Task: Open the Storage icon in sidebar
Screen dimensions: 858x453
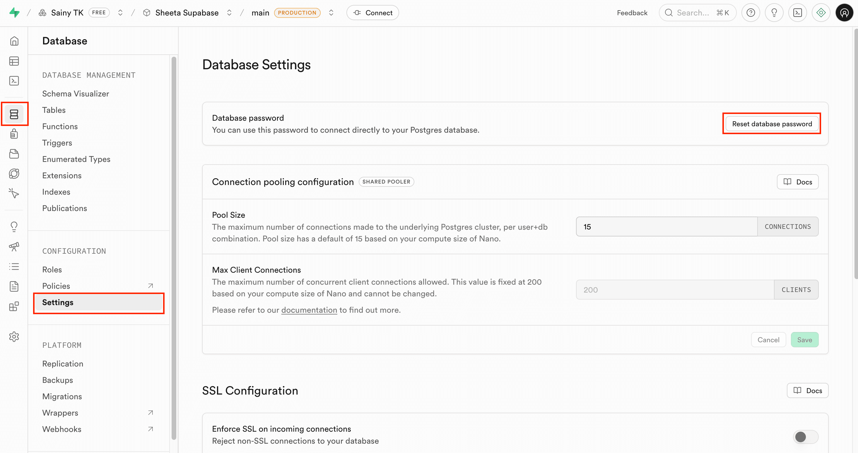Action: 14,153
